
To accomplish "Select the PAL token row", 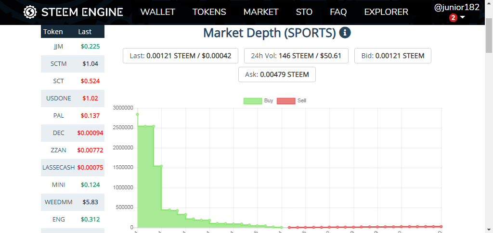I will [x=73, y=116].
